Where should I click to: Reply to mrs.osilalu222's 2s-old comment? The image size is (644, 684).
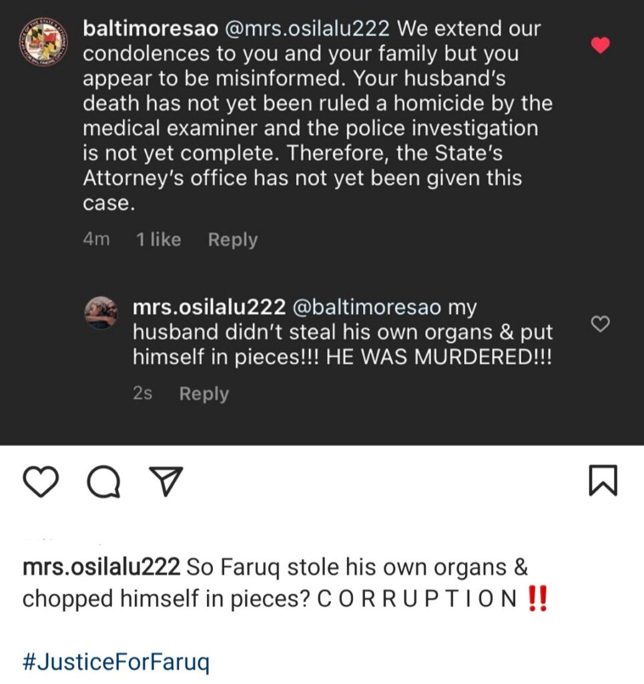[204, 393]
